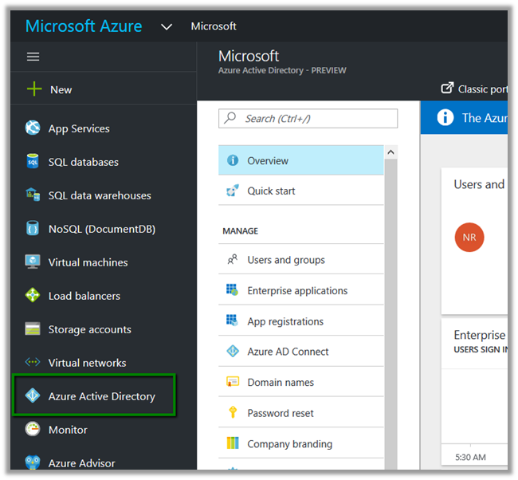Click the Storage accounts icon
The height and width of the screenshot is (480, 518).
pos(33,329)
